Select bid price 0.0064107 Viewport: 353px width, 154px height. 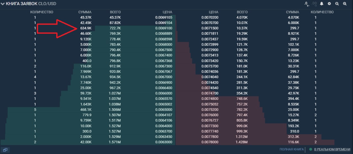point(164,115)
